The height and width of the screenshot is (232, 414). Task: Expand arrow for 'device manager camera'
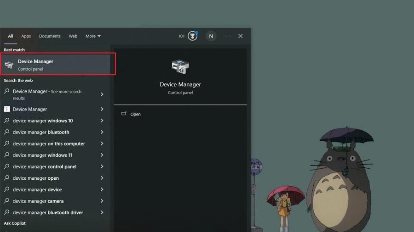pyautogui.click(x=102, y=201)
